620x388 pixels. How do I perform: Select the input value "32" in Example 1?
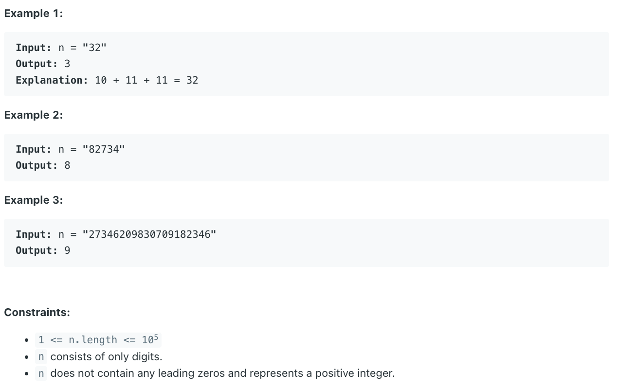94,48
